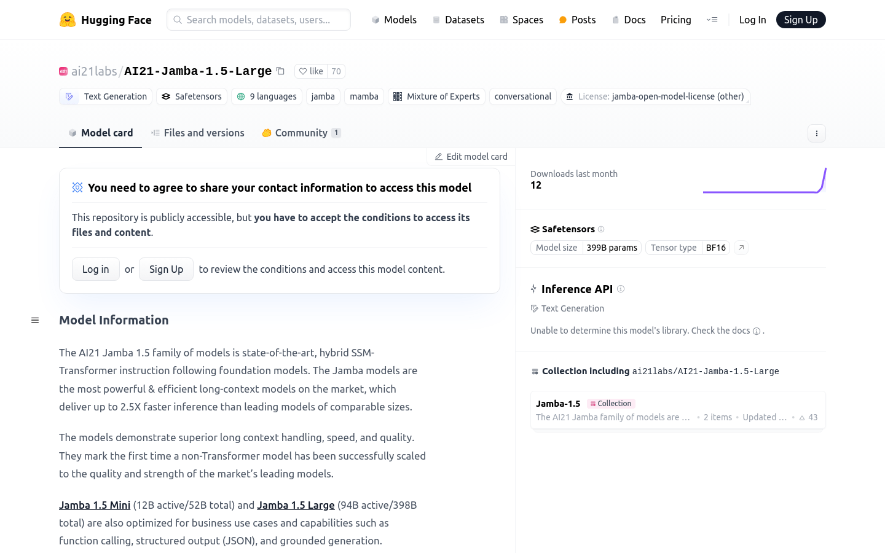
Task: Click the docs info icon after 'Check the docs'
Action: point(757,331)
